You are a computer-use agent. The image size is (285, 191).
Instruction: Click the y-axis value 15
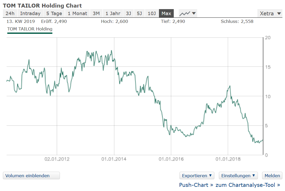click(x=268, y=67)
